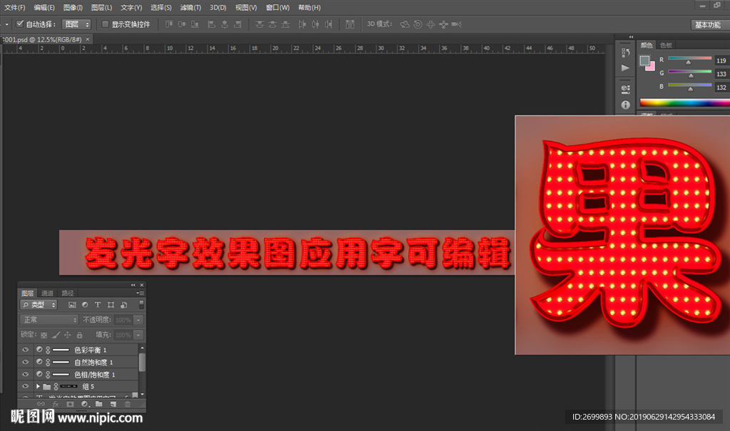Open the Actions panel play icon
Image resolution: width=730 pixels, height=431 pixels.
pos(625,68)
